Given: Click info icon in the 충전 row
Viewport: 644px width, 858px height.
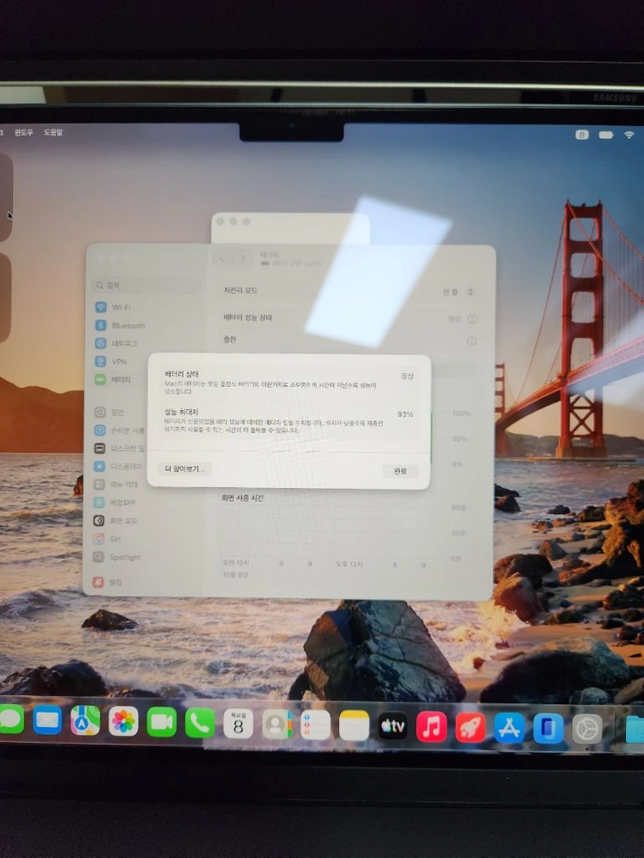Looking at the screenshot, I should click(x=471, y=341).
